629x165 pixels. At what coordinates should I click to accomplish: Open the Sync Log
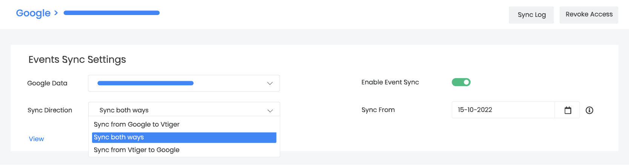tap(531, 15)
